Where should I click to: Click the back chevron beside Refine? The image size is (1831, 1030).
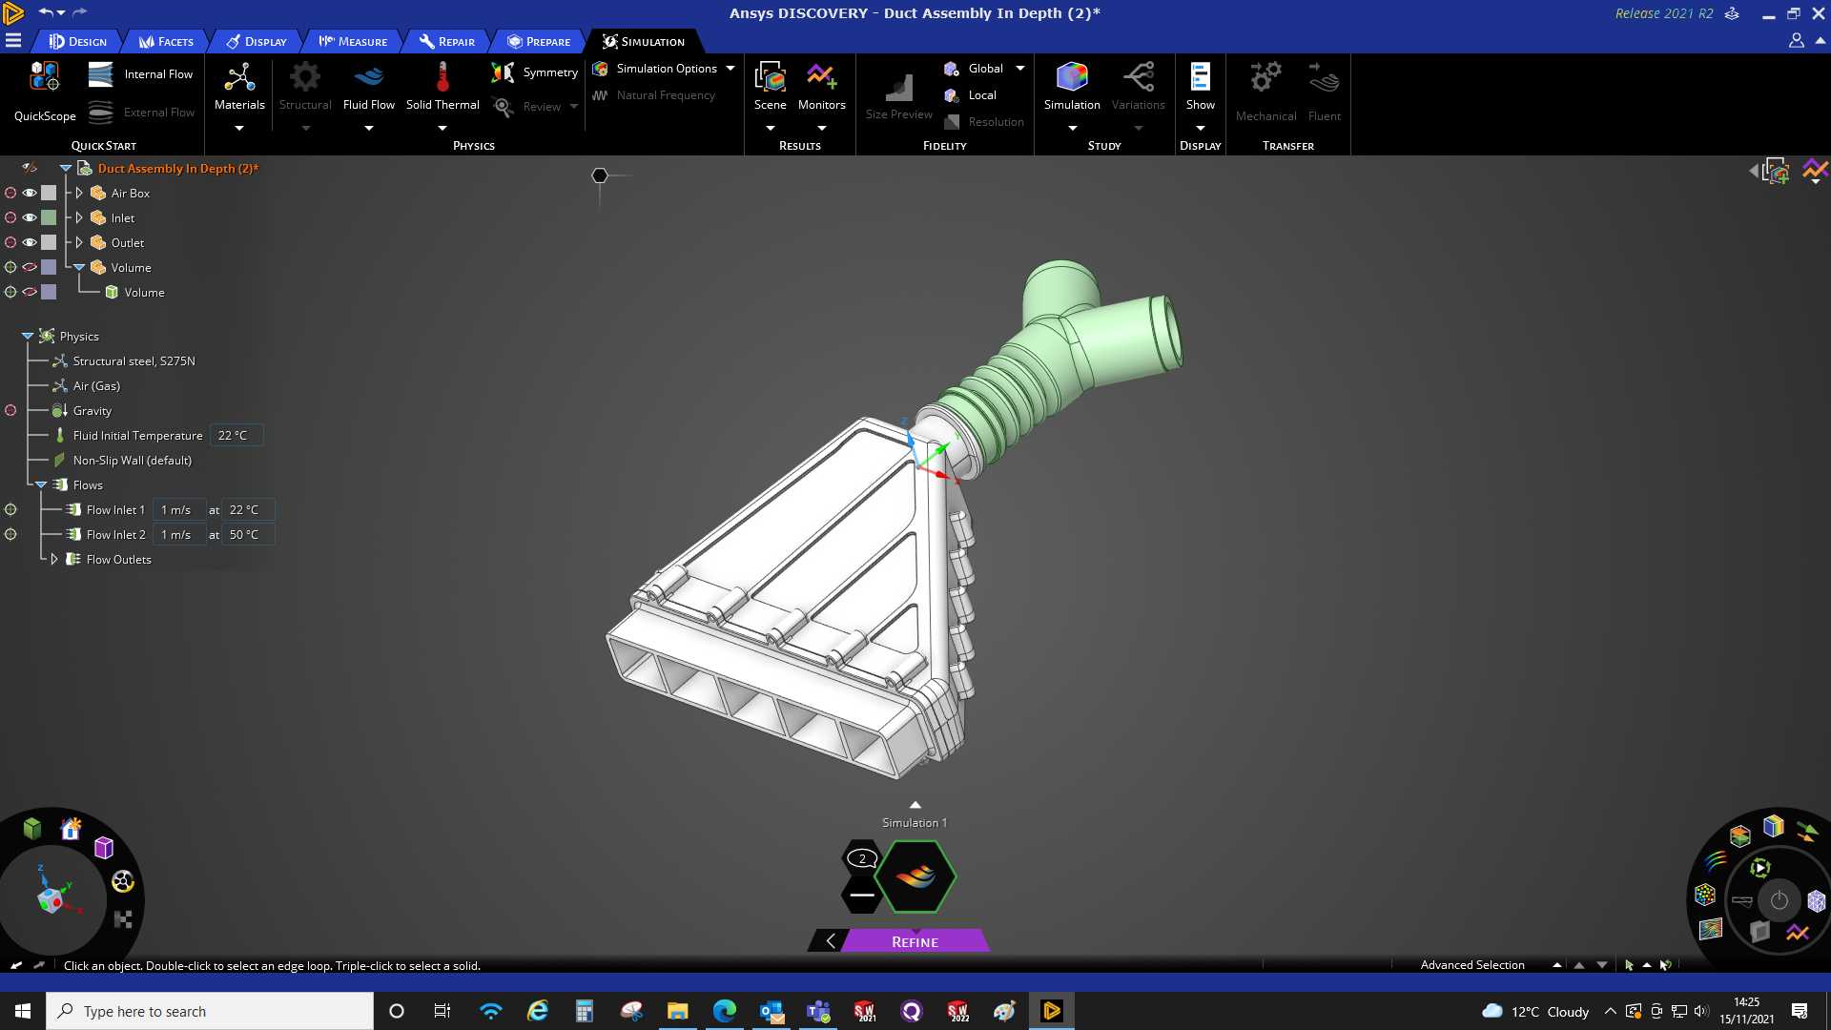(830, 941)
